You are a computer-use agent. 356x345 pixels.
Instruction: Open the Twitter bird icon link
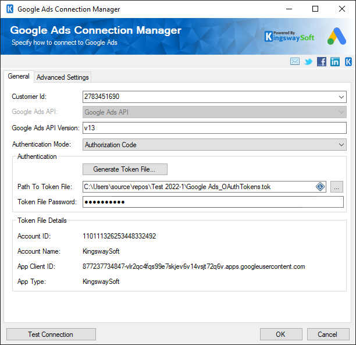pos(308,62)
